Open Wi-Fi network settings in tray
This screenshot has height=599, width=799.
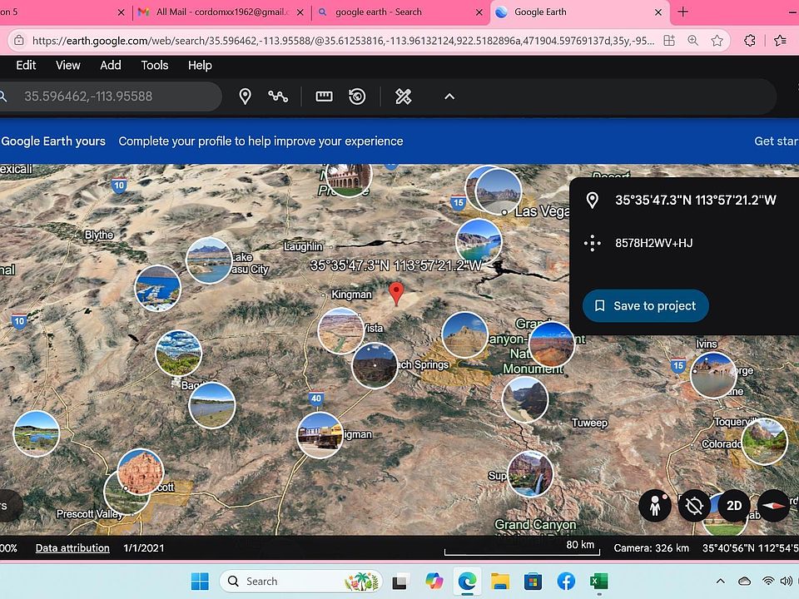point(768,581)
